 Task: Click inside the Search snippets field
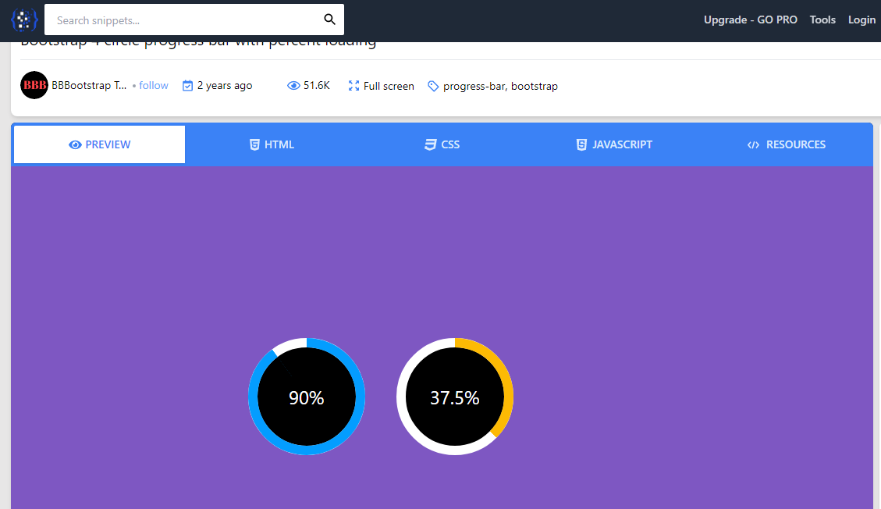pyautogui.click(x=179, y=20)
